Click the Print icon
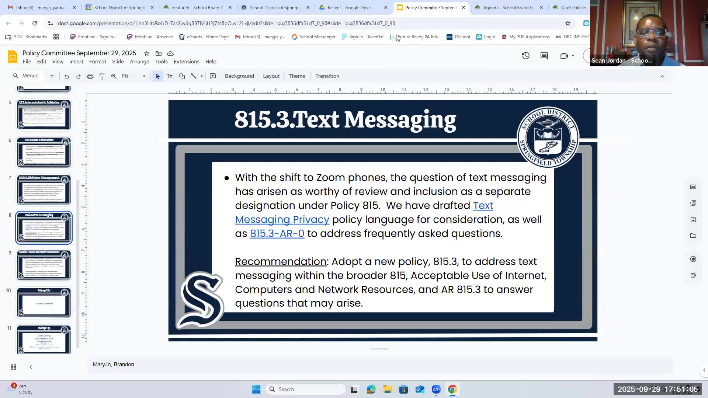 click(x=90, y=76)
